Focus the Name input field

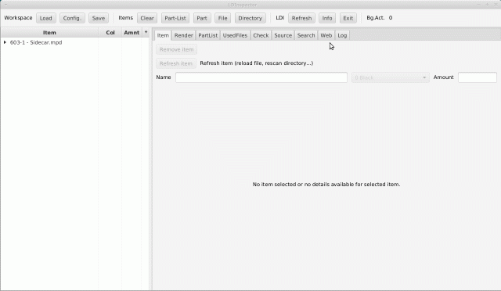pos(261,77)
